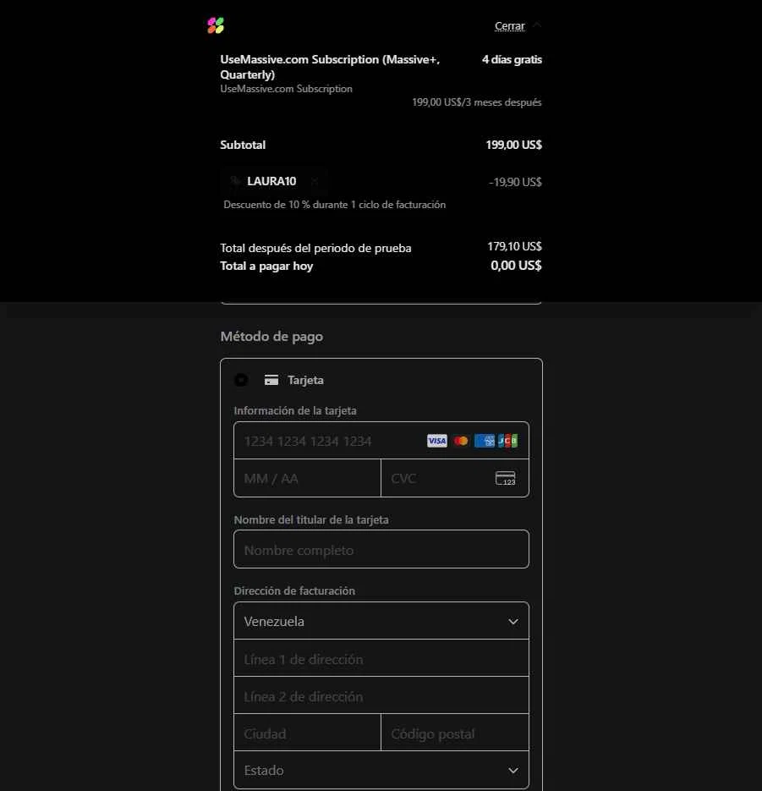The height and width of the screenshot is (791, 762).
Task: Focus the card number field
Action: click(381, 441)
